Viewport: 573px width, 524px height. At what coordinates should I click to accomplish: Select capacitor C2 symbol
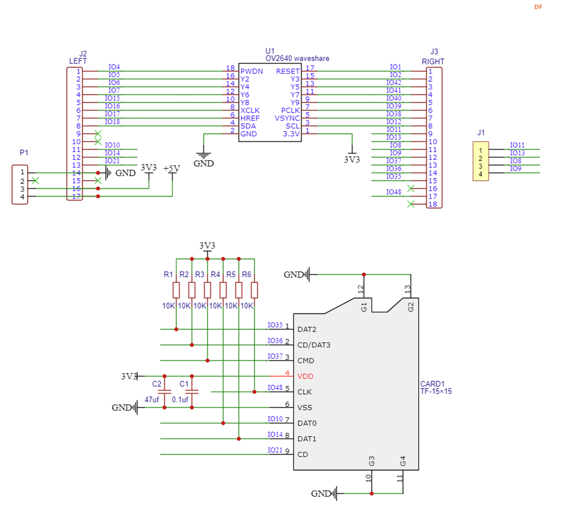(x=164, y=392)
